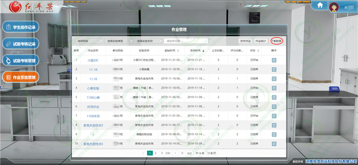This screenshot has width=358, height=165.
Task: Click the page number jump input
Action: (x=175, y=153)
